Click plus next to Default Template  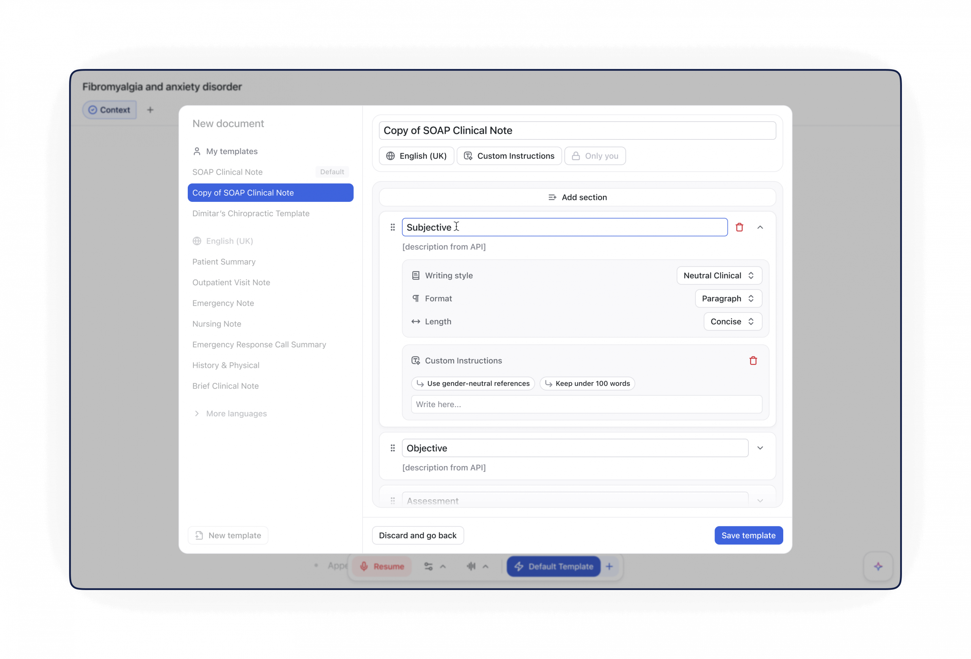pos(609,566)
